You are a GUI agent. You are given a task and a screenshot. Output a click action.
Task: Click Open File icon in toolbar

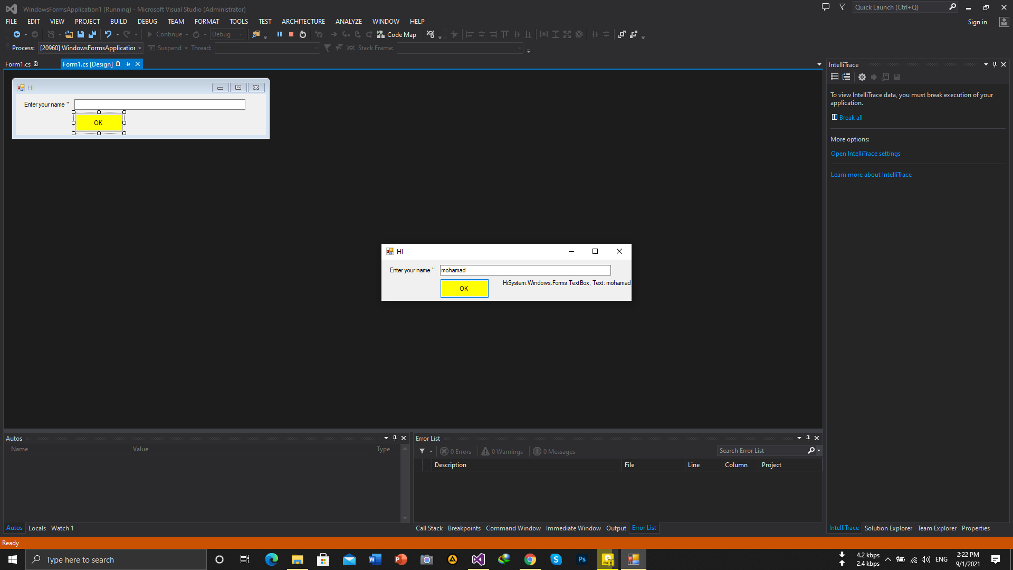(x=69, y=34)
